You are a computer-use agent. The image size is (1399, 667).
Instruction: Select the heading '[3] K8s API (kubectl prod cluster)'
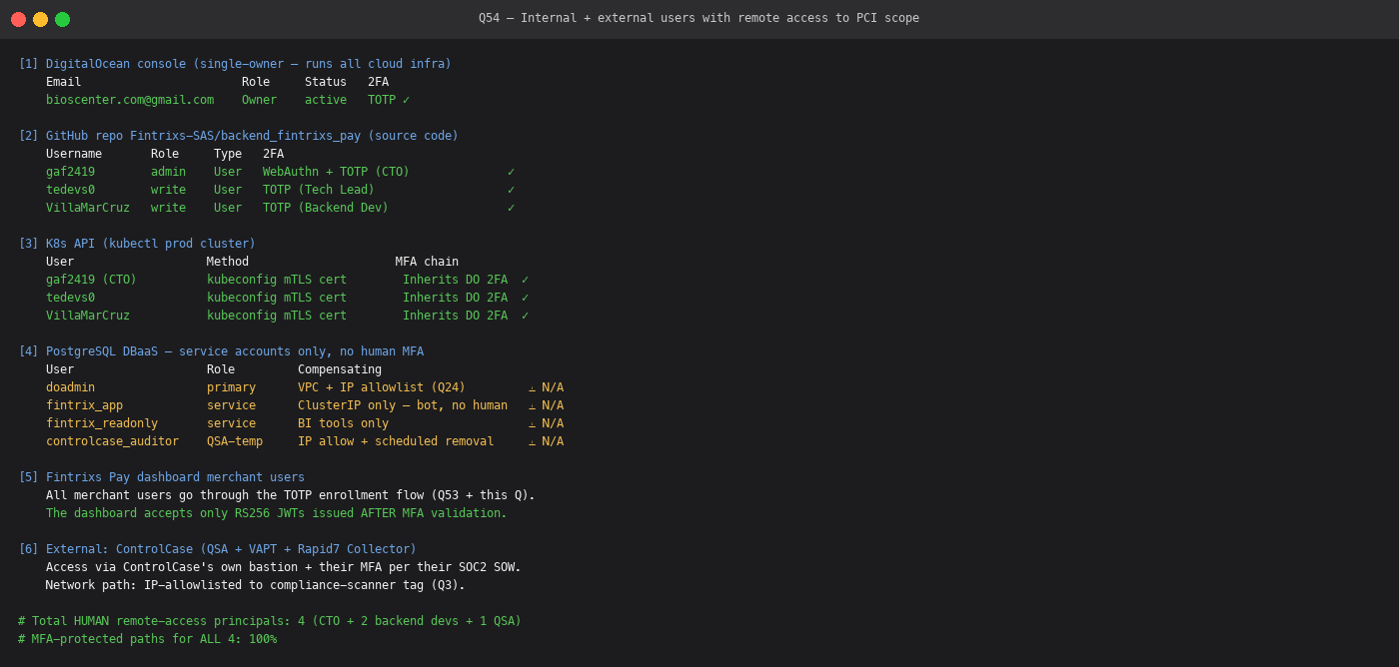tap(137, 244)
